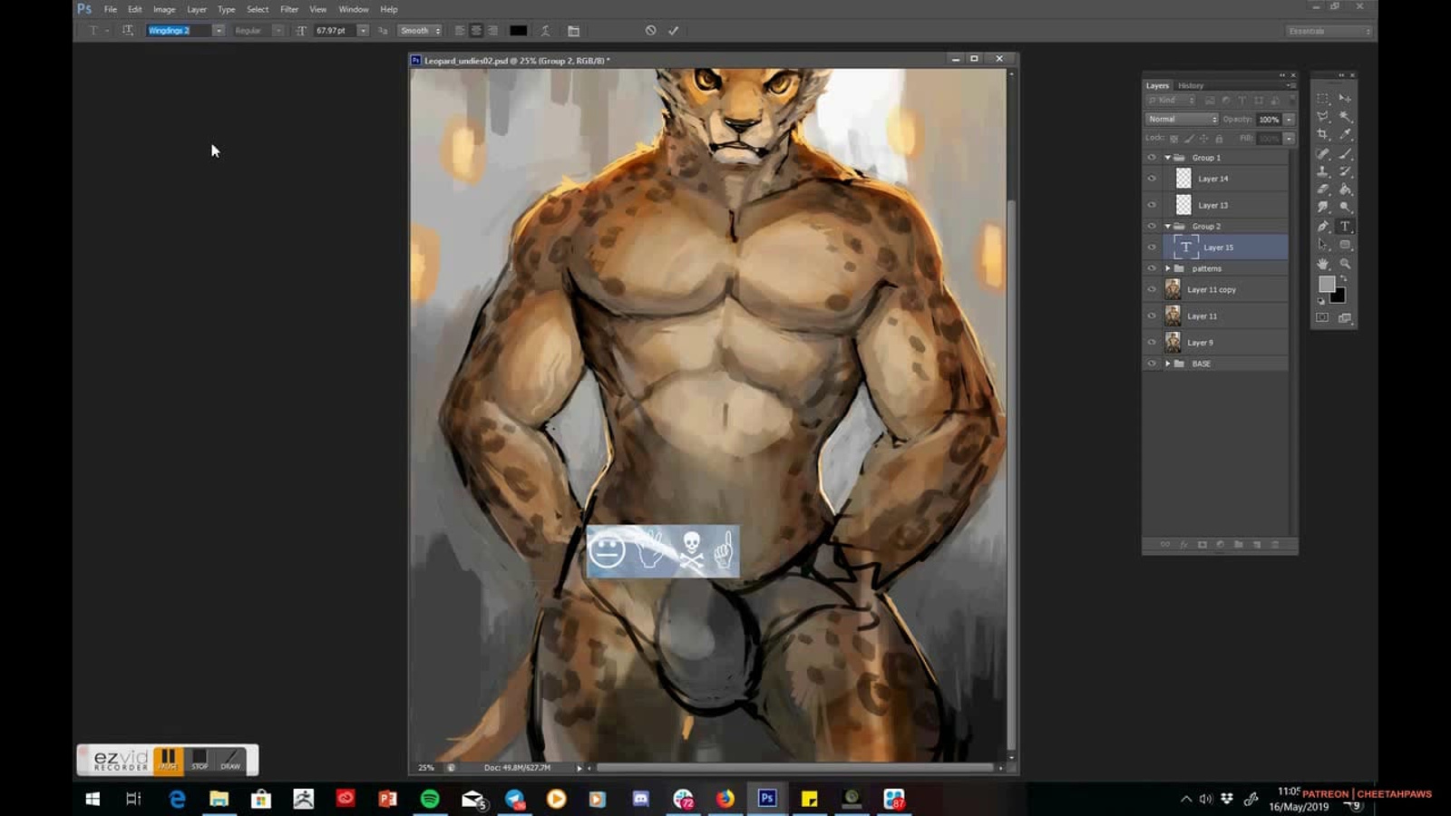Open the Opacity slider dropdown
Image resolution: width=1451 pixels, height=816 pixels.
[x=1289, y=120]
